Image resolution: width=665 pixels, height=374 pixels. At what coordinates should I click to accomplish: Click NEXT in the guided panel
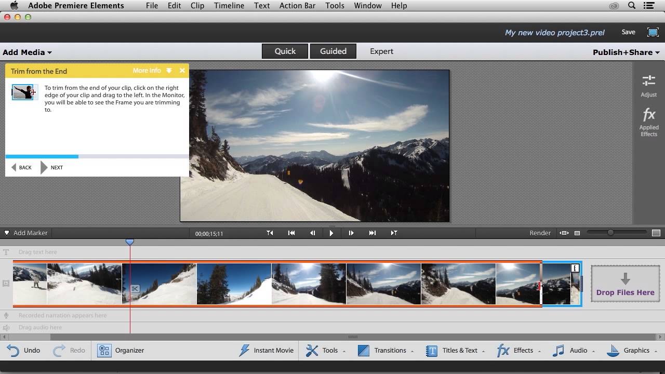click(x=52, y=167)
